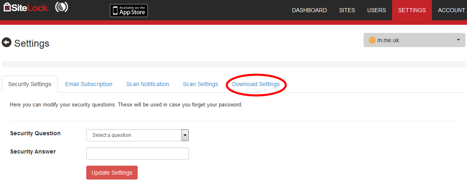Viewport: 467px width, 186px height.
Task: Click the text 'Here you can modify your security questions'
Action: coord(64,105)
